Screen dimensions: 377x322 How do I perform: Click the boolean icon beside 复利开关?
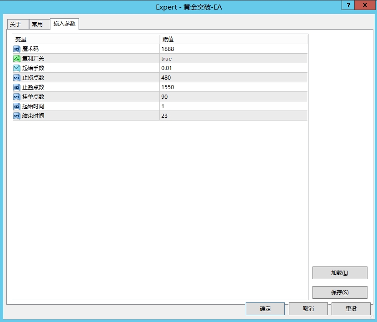tap(17, 59)
